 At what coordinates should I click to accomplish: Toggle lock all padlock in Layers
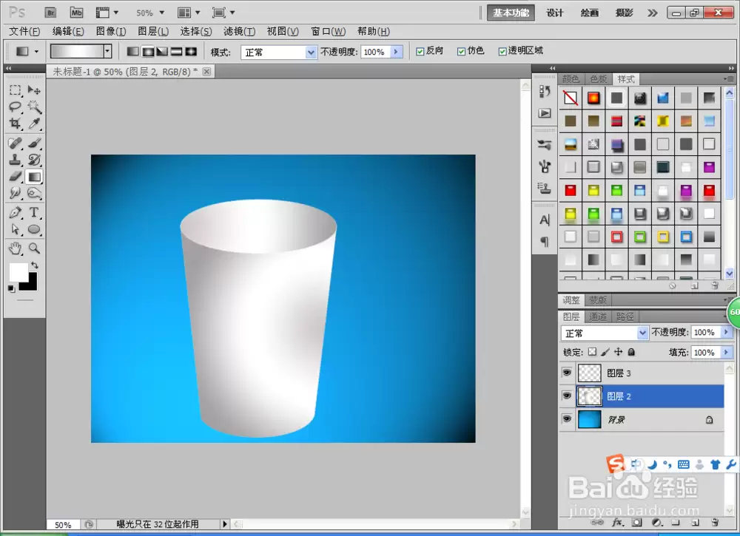click(631, 352)
